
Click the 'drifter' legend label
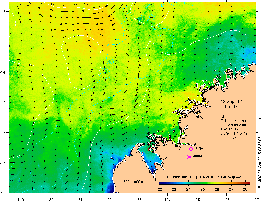pos(197,156)
